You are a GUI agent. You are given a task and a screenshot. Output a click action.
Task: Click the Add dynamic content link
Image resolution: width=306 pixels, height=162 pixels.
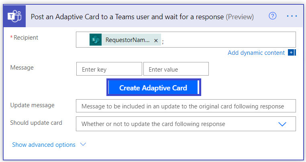(256, 53)
